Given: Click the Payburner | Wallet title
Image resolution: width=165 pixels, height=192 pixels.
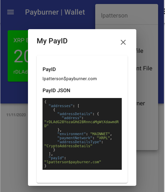Looking at the screenshot, I should (x=55, y=12).
